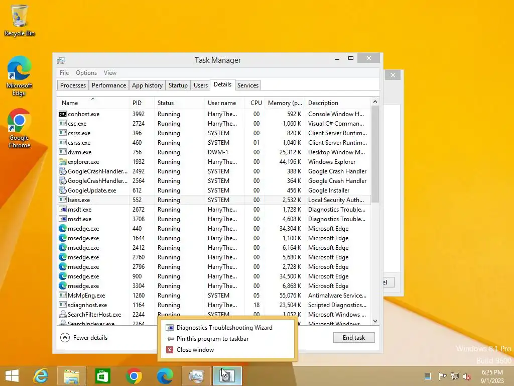Open the View menu
Screen dimensions: 514x386
click(x=110, y=73)
